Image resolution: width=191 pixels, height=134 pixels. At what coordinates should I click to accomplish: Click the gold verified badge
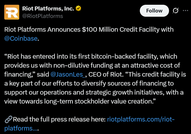click(79, 9)
